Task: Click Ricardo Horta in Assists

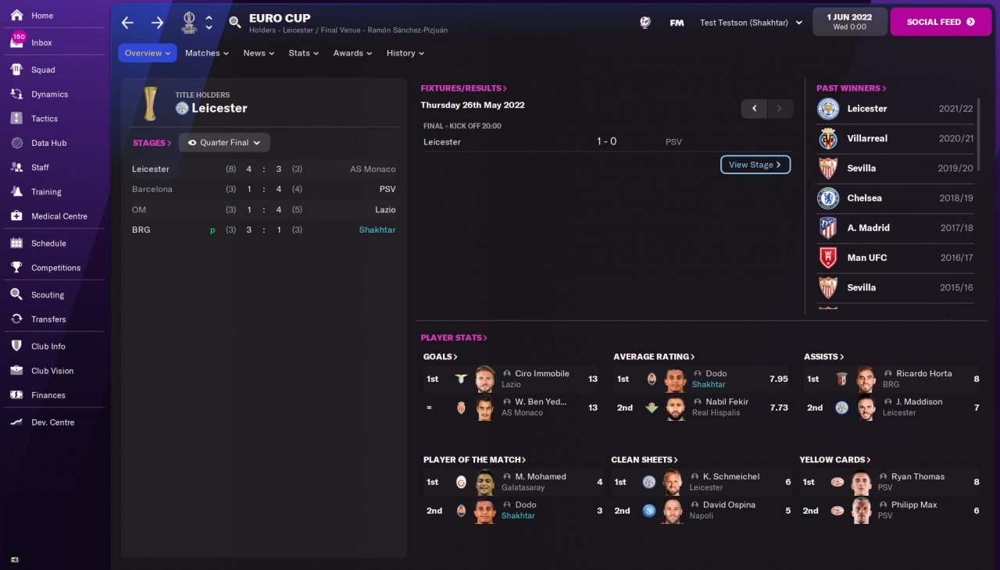Action: coord(924,373)
